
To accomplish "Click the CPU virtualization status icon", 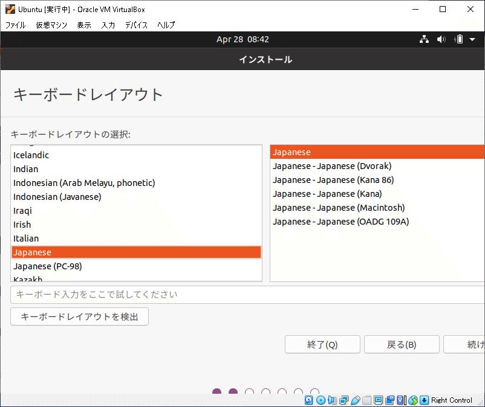I will [402, 400].
